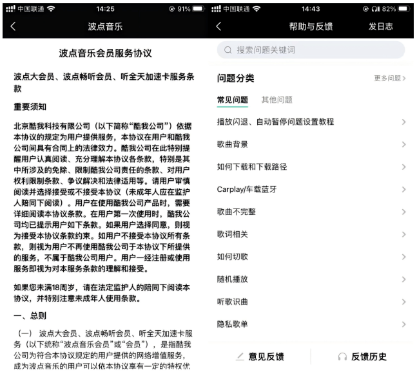Viewport: 417px width, 372px height.
Task: Open 更多问题 link
Action: point(389,78)
